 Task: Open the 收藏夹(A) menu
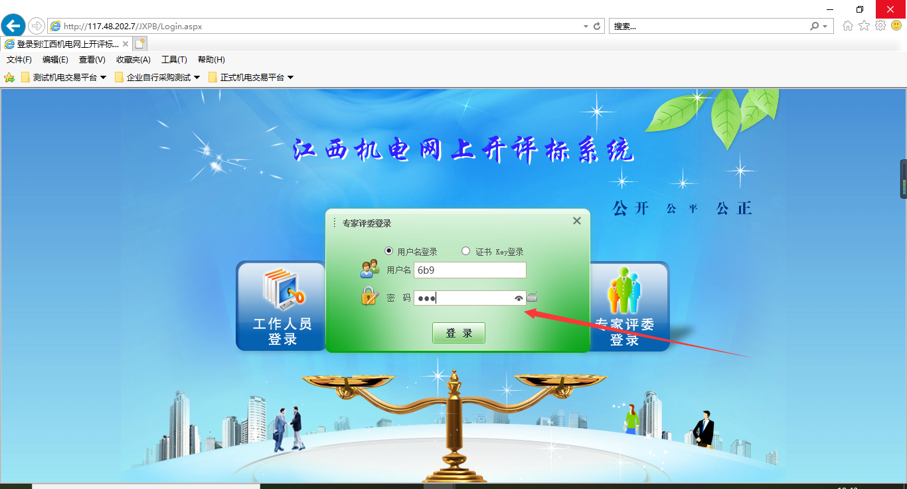133,60
